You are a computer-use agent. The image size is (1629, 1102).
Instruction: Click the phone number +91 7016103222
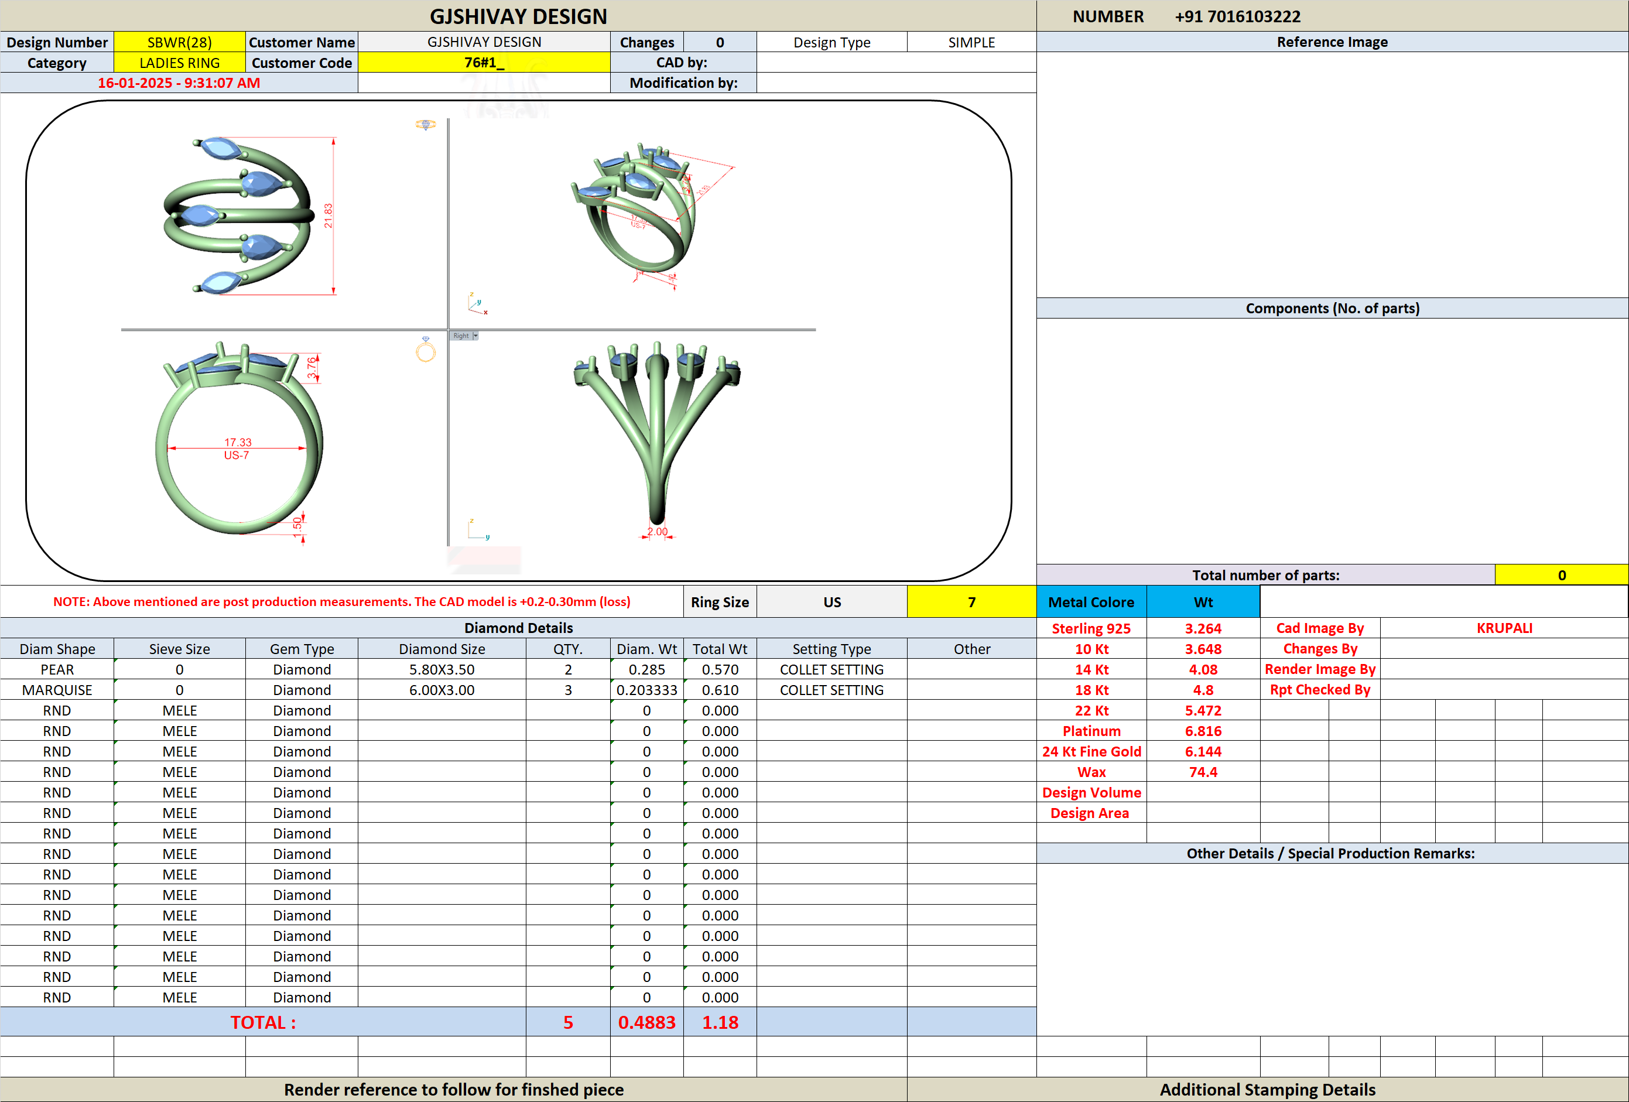(1237, 16)
